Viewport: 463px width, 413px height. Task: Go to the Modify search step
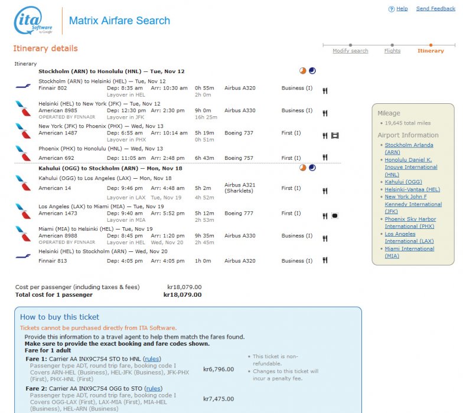pyautogui.click(x=350, y=51)
